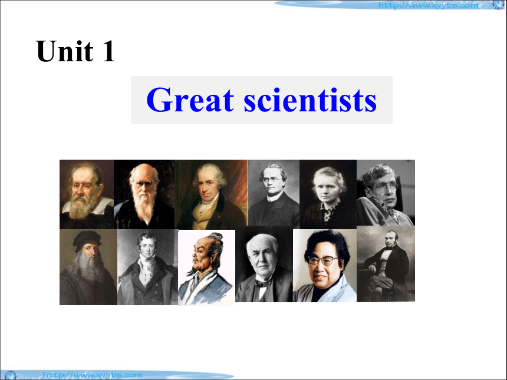Screen dimensions: 507x380
Task: Select ink drawing of man with topknot hairstyle
Action: 206,267
